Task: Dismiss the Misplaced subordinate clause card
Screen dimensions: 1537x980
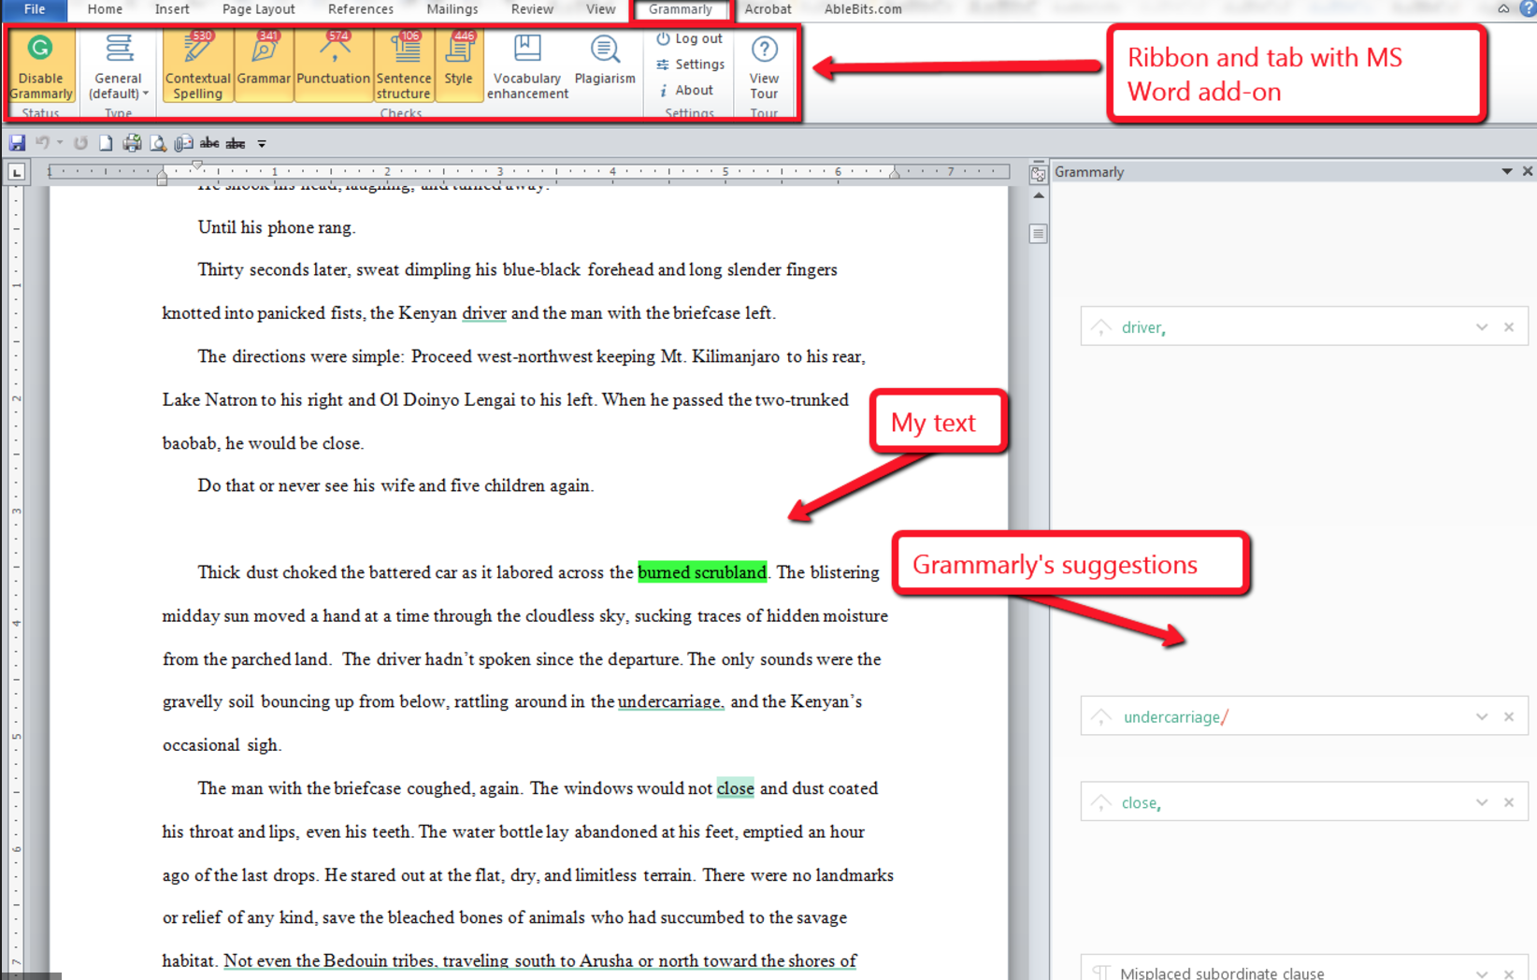Action: coord(1509,973)
